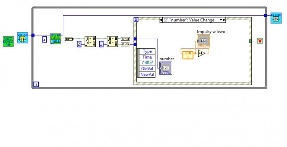Select the NewVal event data item
The width and height of the screenshot is (287, 147).
147,75
